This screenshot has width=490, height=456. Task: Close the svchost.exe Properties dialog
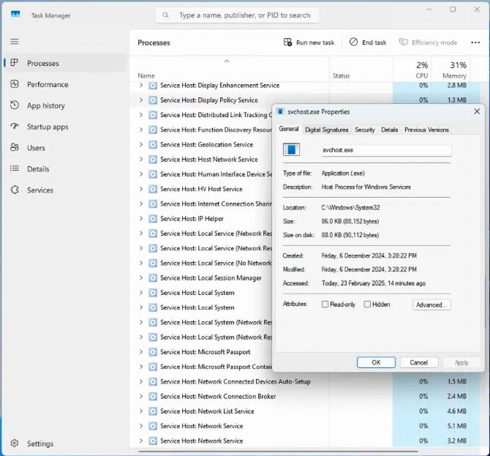477,111
